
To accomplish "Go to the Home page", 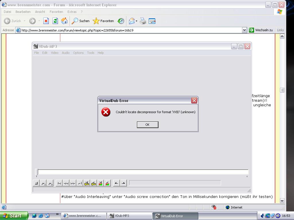I will pos(64,21).
